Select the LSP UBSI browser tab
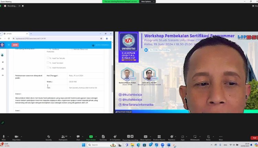 15,34
